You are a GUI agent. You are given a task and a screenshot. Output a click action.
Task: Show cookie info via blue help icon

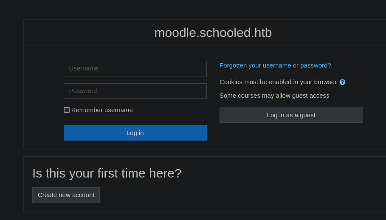[342, 82]
